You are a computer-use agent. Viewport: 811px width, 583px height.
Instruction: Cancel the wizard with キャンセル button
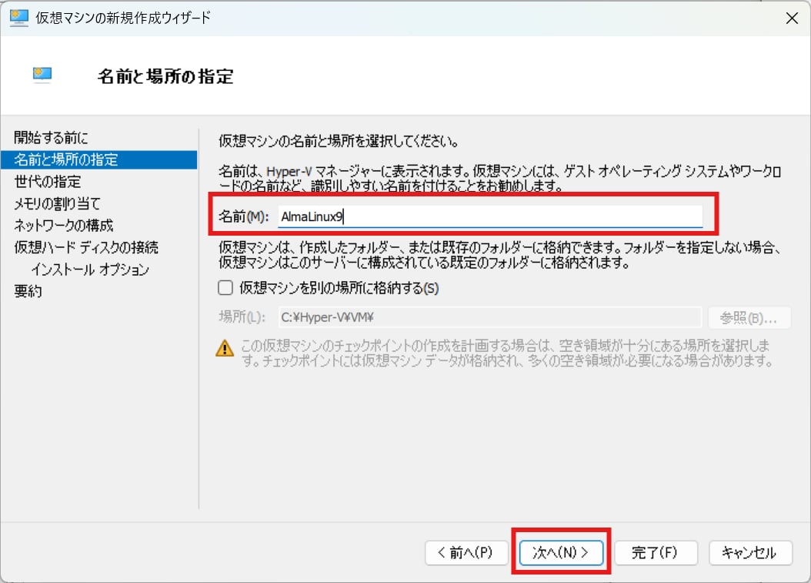(x=746, y=552)
